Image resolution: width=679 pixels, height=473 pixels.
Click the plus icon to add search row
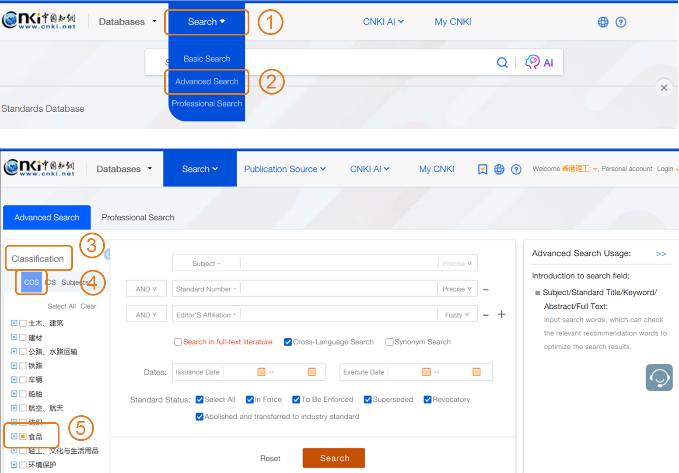[x=502, y=314]
